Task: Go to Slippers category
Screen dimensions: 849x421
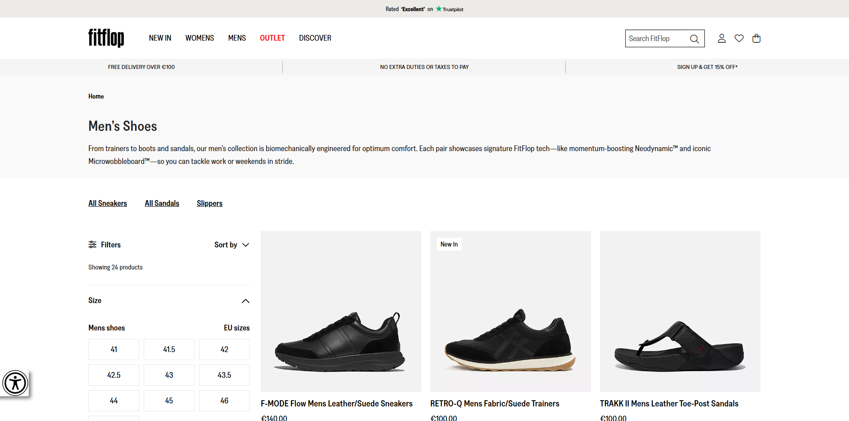Action: coord(210,203)
